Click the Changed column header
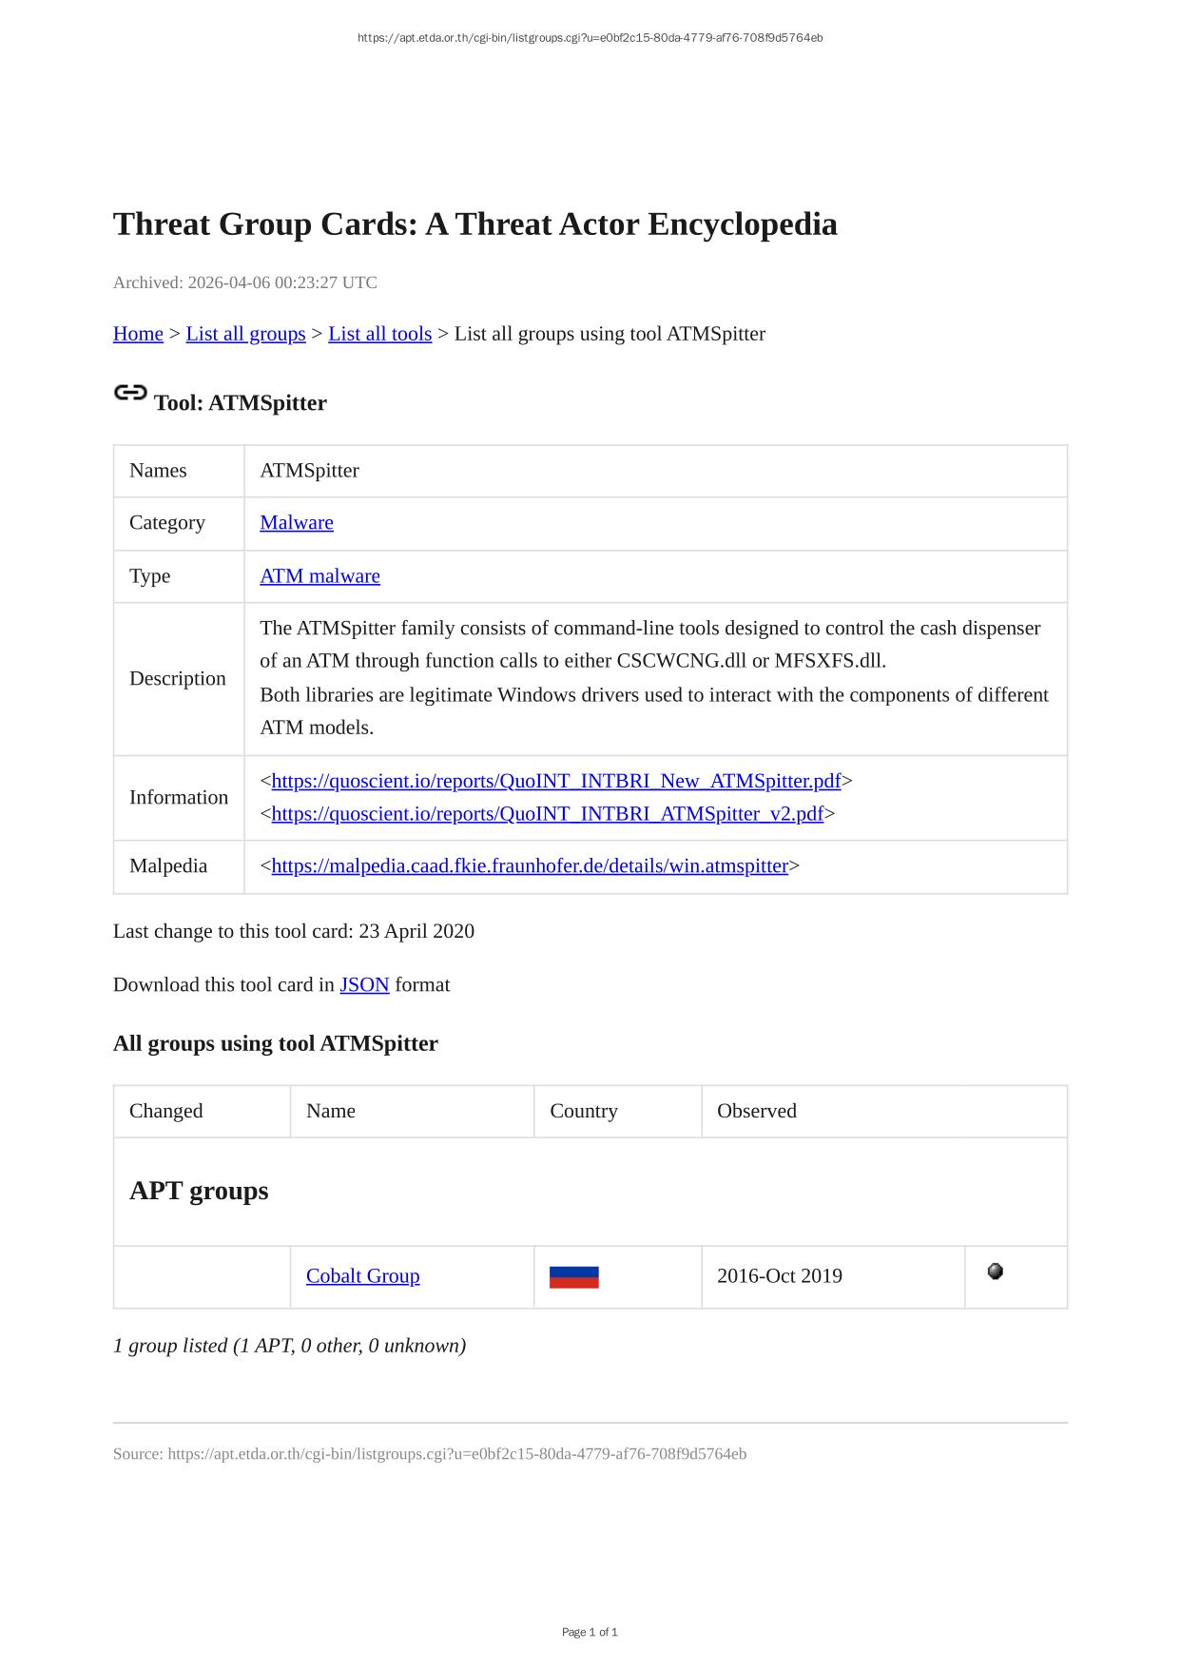1181x1670 pixels. pos(166,1111)
